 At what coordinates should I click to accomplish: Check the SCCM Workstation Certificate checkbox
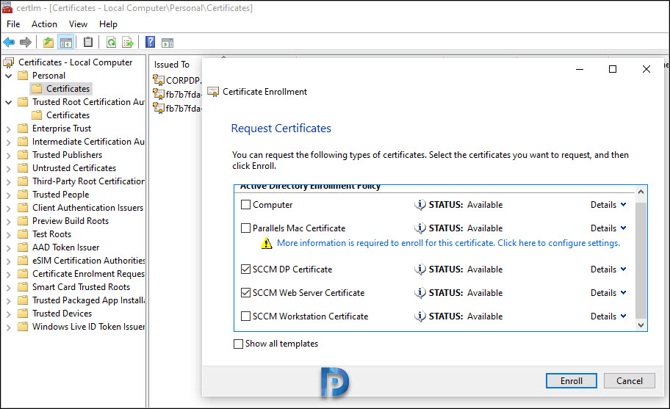[x=245, y=316]
